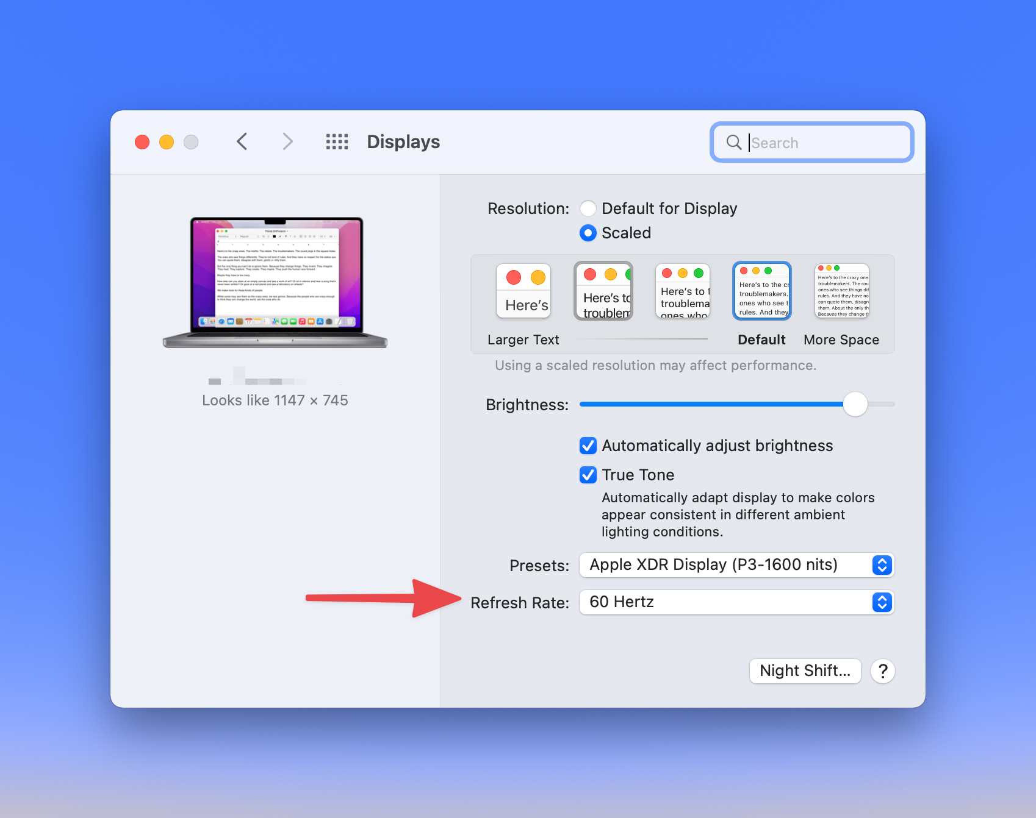Click the magnifying glass search icon
This screenshot has height=818, width=1036.
click(x=734, y=143)
